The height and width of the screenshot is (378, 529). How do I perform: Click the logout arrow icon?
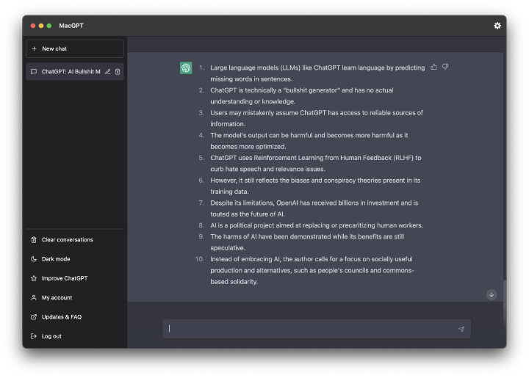[x=34, y=336]
